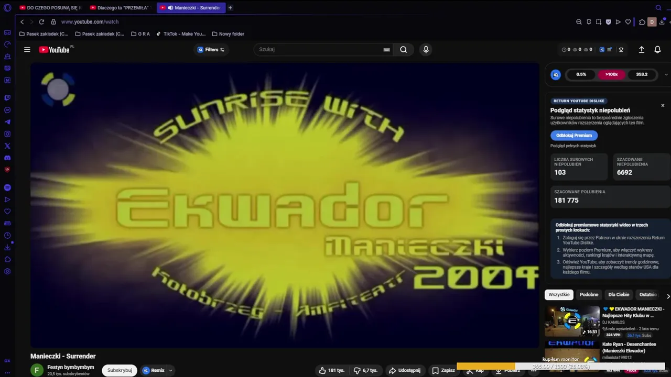Open Telegram in the Opera sidebar
The width and height of the screenshot is (671, 377).
7,122
